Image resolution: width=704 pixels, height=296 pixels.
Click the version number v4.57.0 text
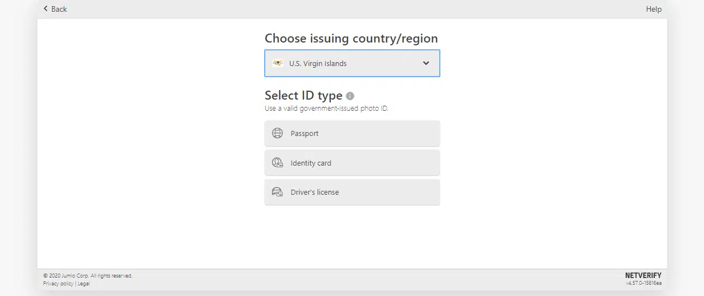[x=644, y=283]
